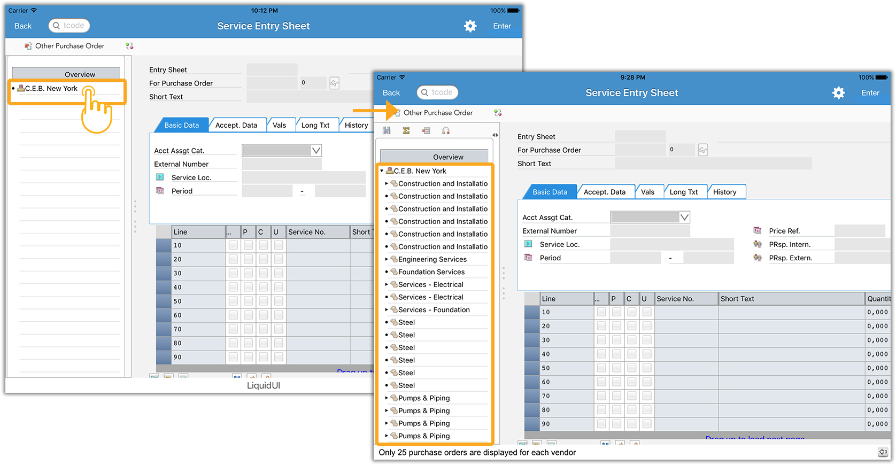The width and height of the screenshot is (896, 465).
Task: Collapse the expanded C.E.B. New York node
Action: 382,171
